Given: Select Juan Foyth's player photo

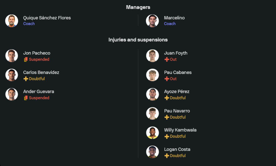Looking at the screenshot, I should (x=152, y=56).
